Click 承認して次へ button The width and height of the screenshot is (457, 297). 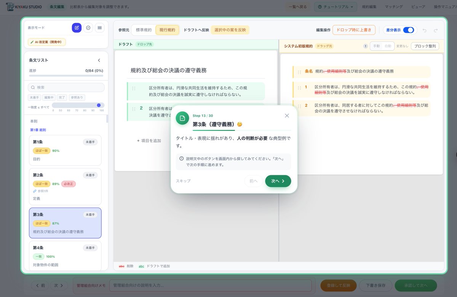pyautogui.click(x=415, y=285)
